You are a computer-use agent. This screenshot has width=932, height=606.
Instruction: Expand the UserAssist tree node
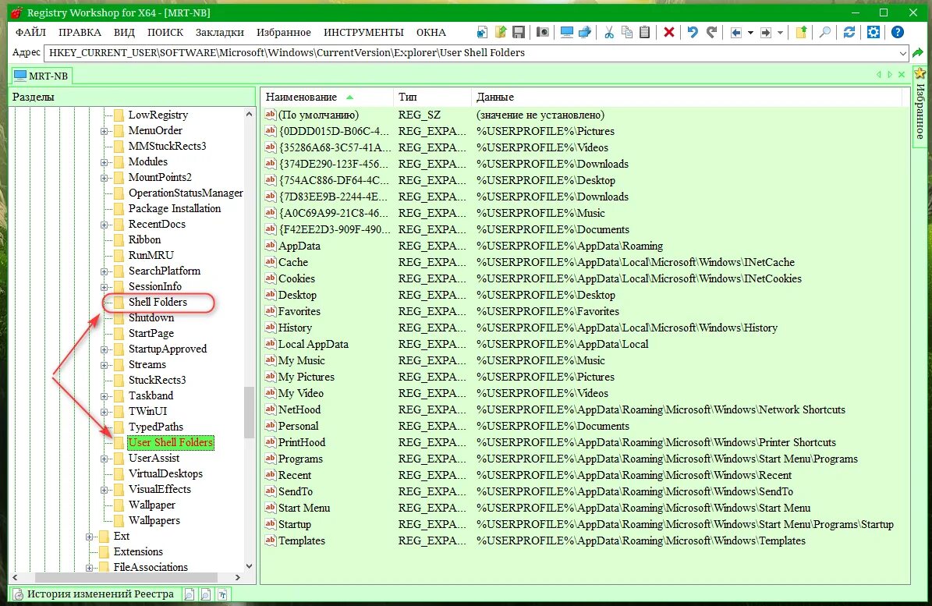tap(104, 459)
